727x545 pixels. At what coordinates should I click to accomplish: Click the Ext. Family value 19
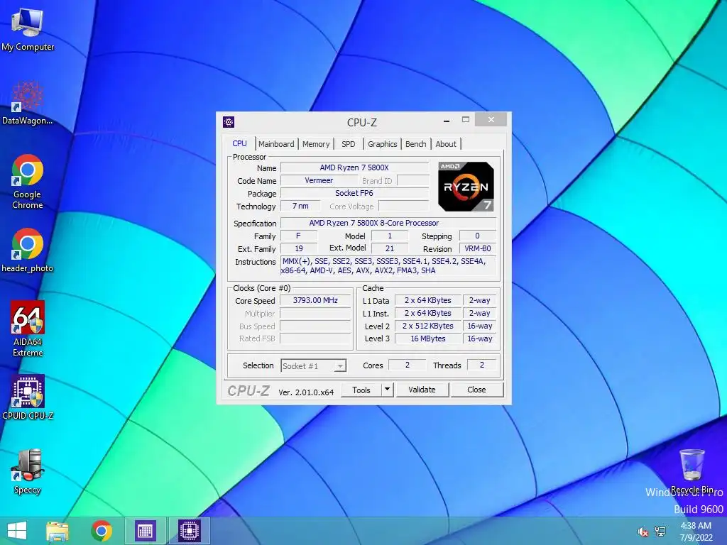299,248
